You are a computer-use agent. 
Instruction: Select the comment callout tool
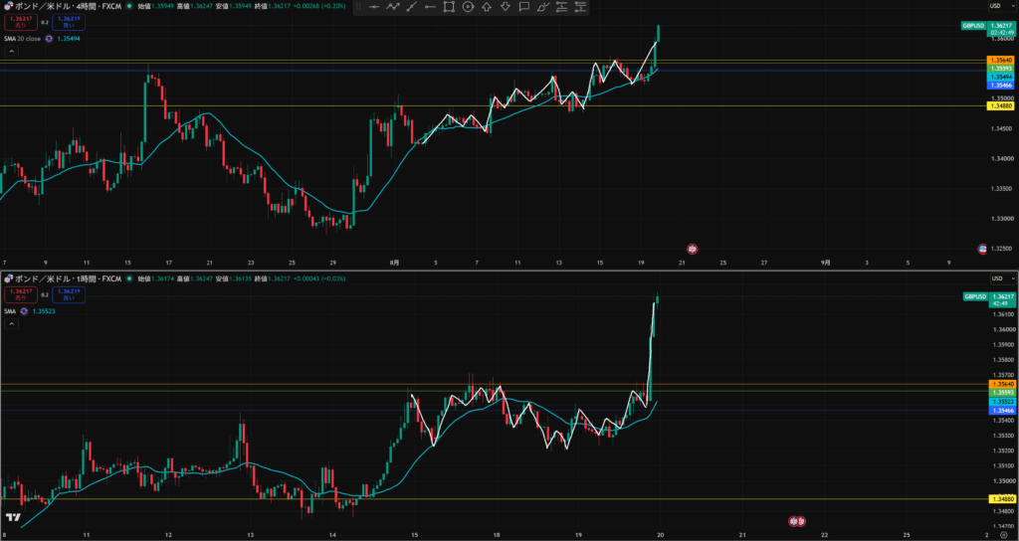tap(524, 7)
